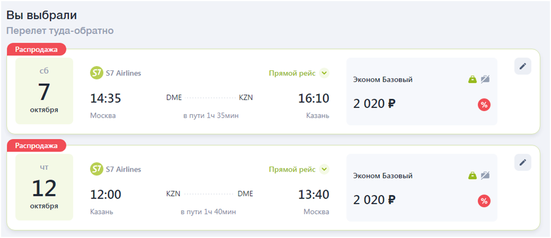This screenshot has height=238, width=551.
Task: Click 'Распродажа' badge on outbound flight
Action: tap(36, 50)
